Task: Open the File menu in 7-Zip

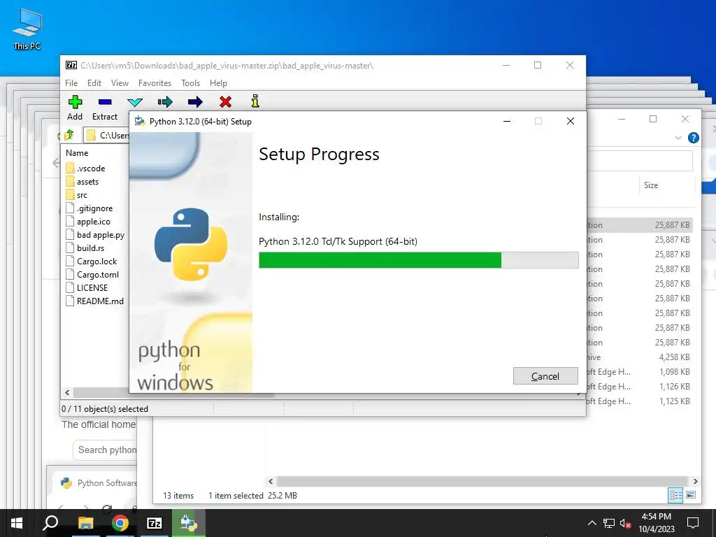Action: click(x=71, y=83)
